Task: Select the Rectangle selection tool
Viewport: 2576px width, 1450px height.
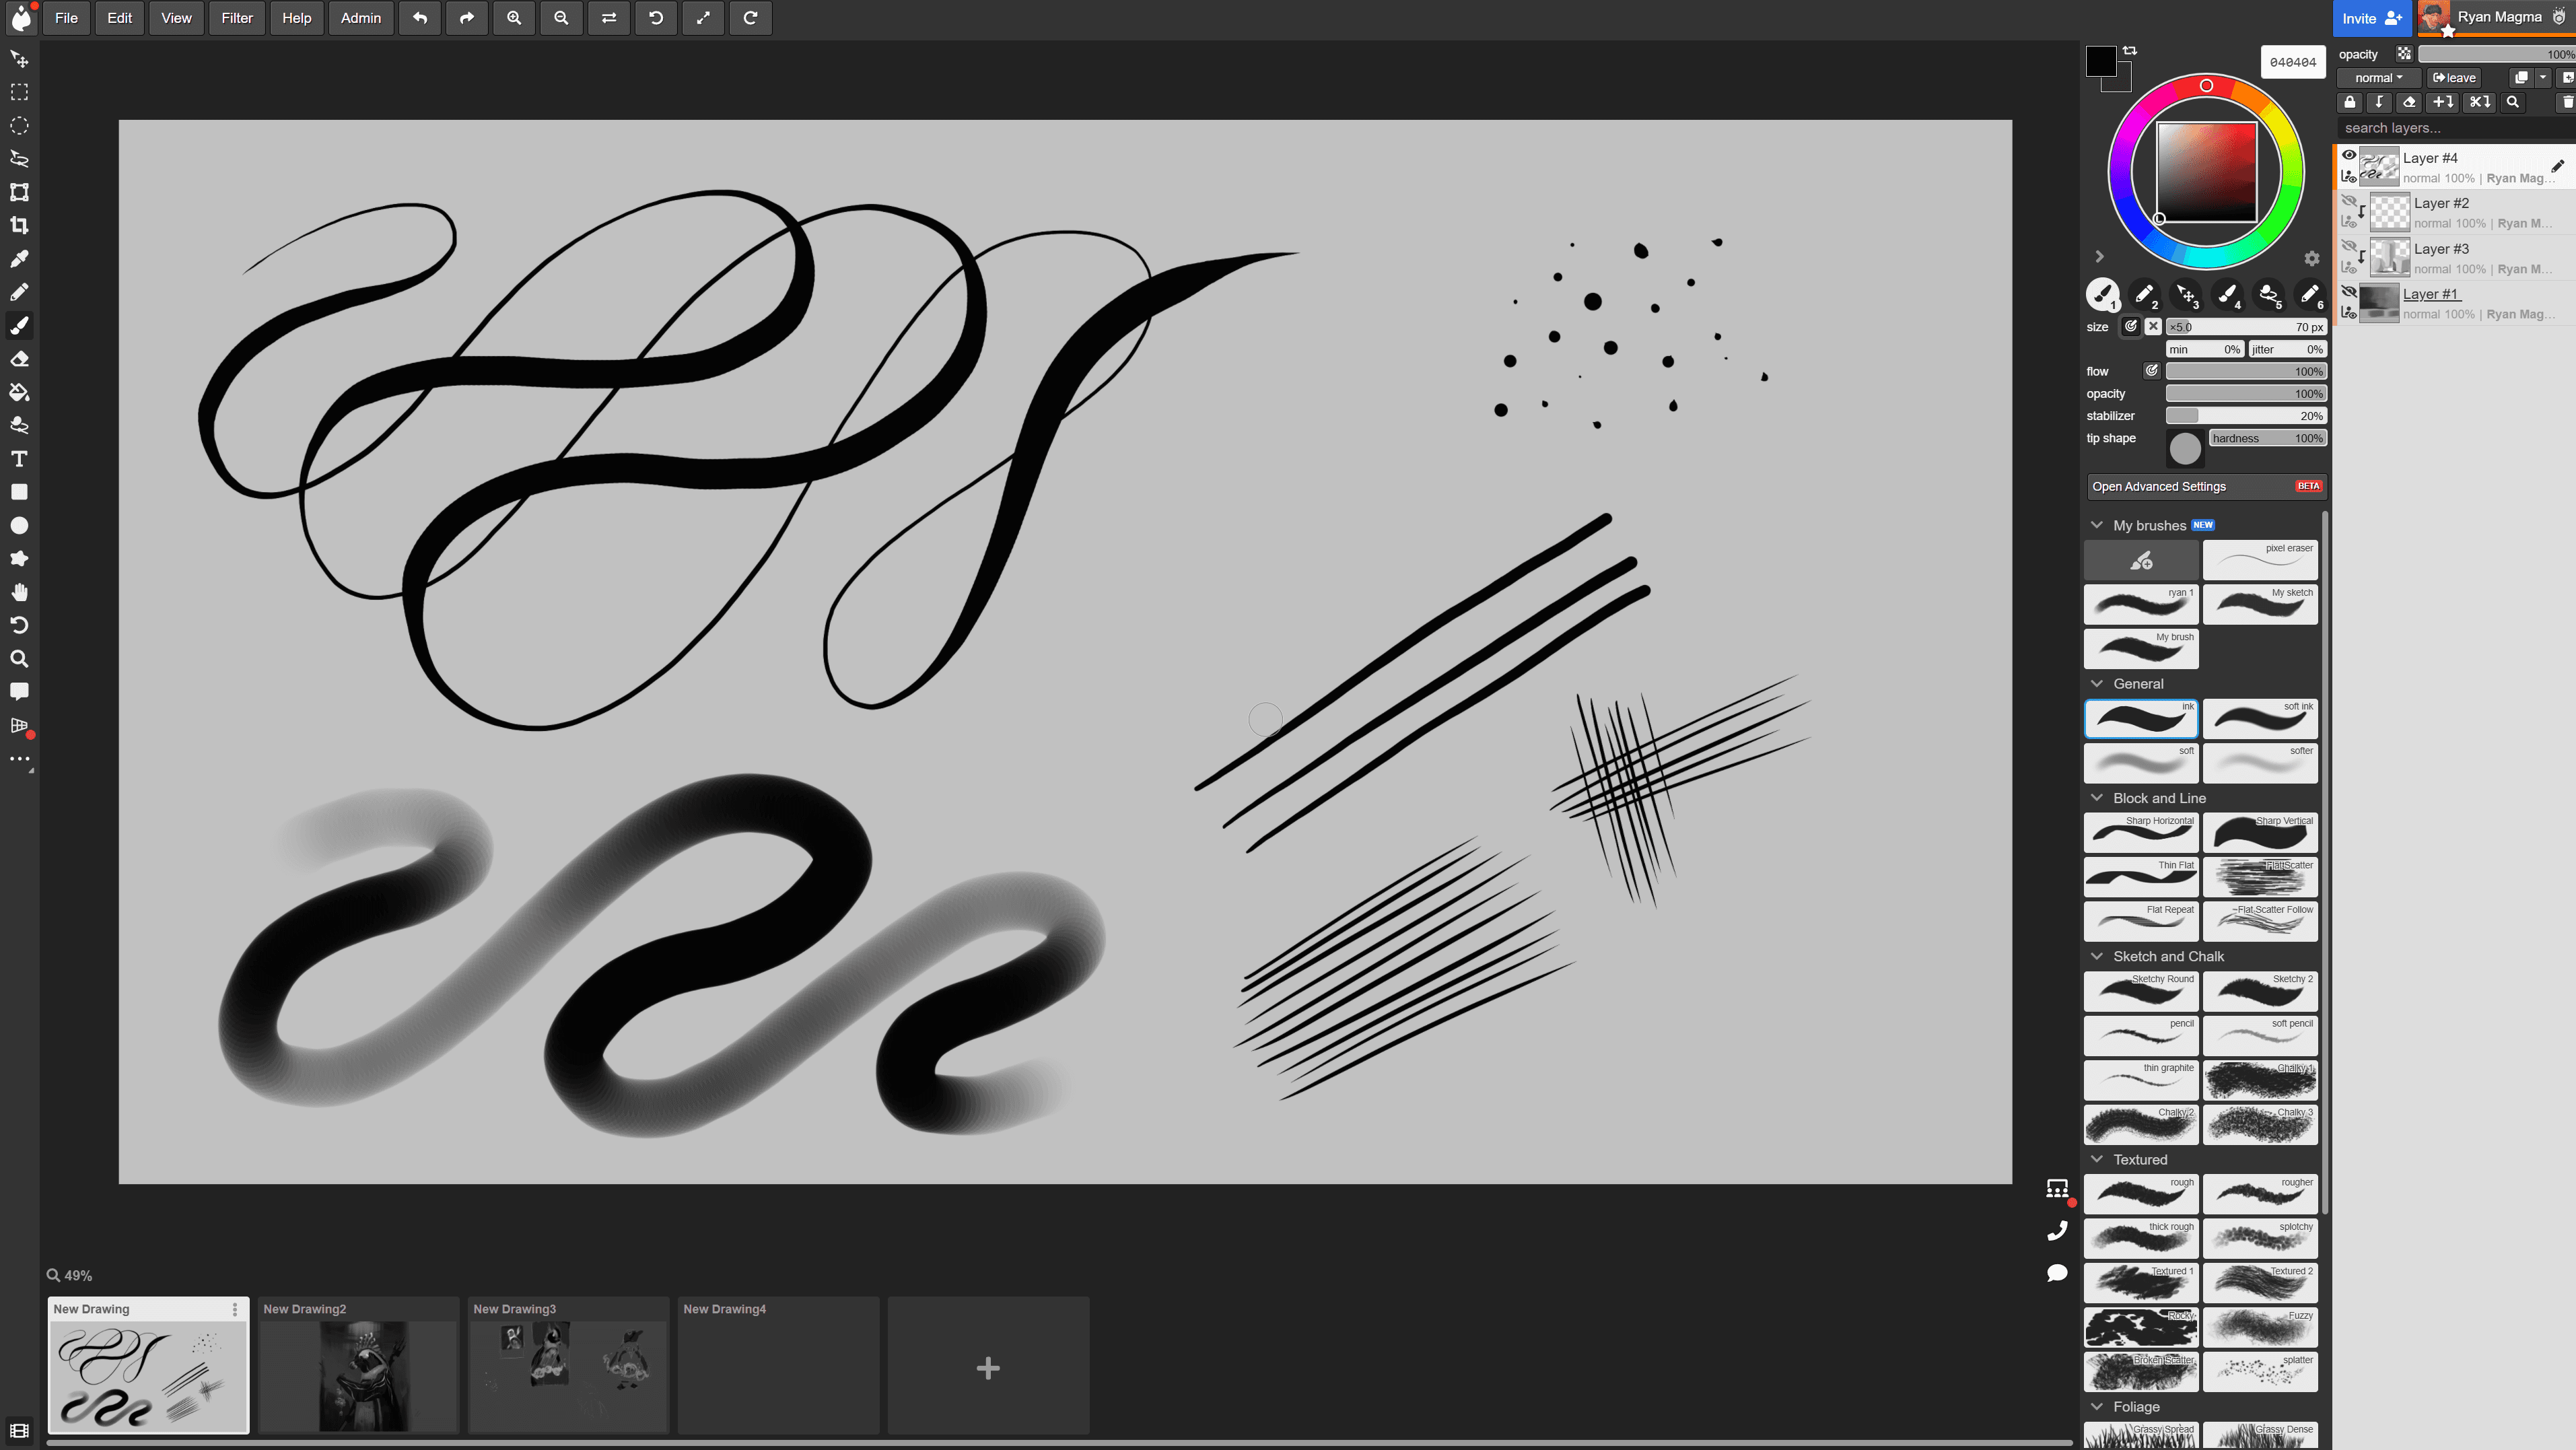Action: pos(19,92)
